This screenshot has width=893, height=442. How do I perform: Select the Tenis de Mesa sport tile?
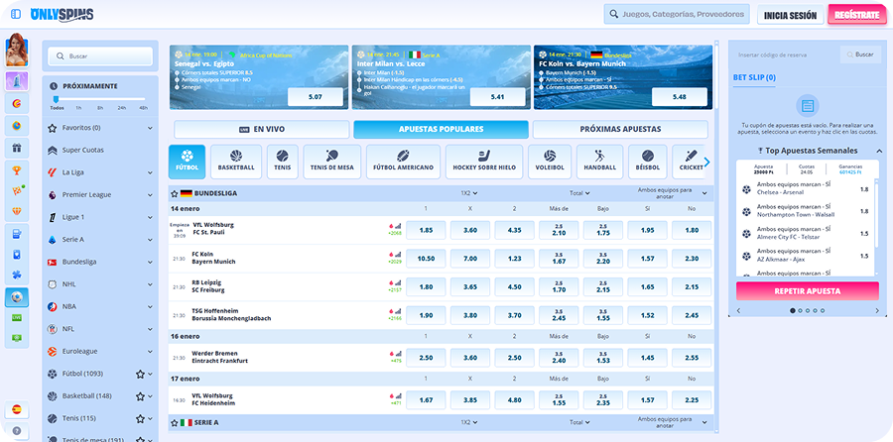point(332,162)
